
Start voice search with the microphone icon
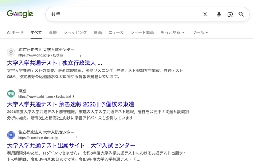click(x=219, y=15)
